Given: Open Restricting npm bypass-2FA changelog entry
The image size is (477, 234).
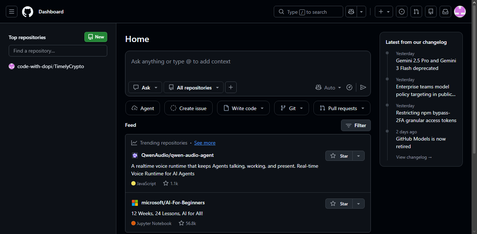Looking at the screenshot, I should coord(426,117).
